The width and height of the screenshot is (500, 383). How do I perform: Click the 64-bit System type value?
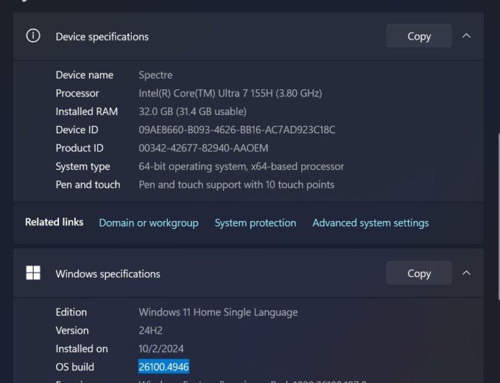[x=241, y=166]
